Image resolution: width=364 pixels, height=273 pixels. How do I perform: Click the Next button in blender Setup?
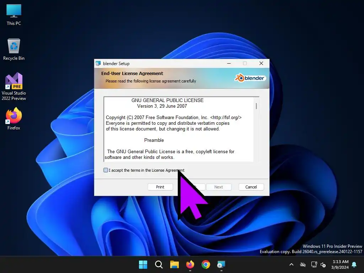pyautogui.click(x=219, y=187)
